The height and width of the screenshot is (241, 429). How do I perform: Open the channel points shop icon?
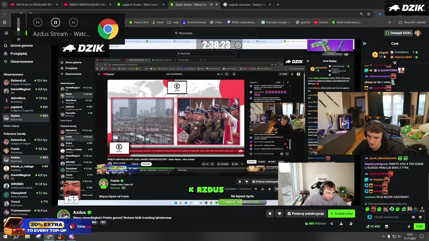(x=386, y=227)
